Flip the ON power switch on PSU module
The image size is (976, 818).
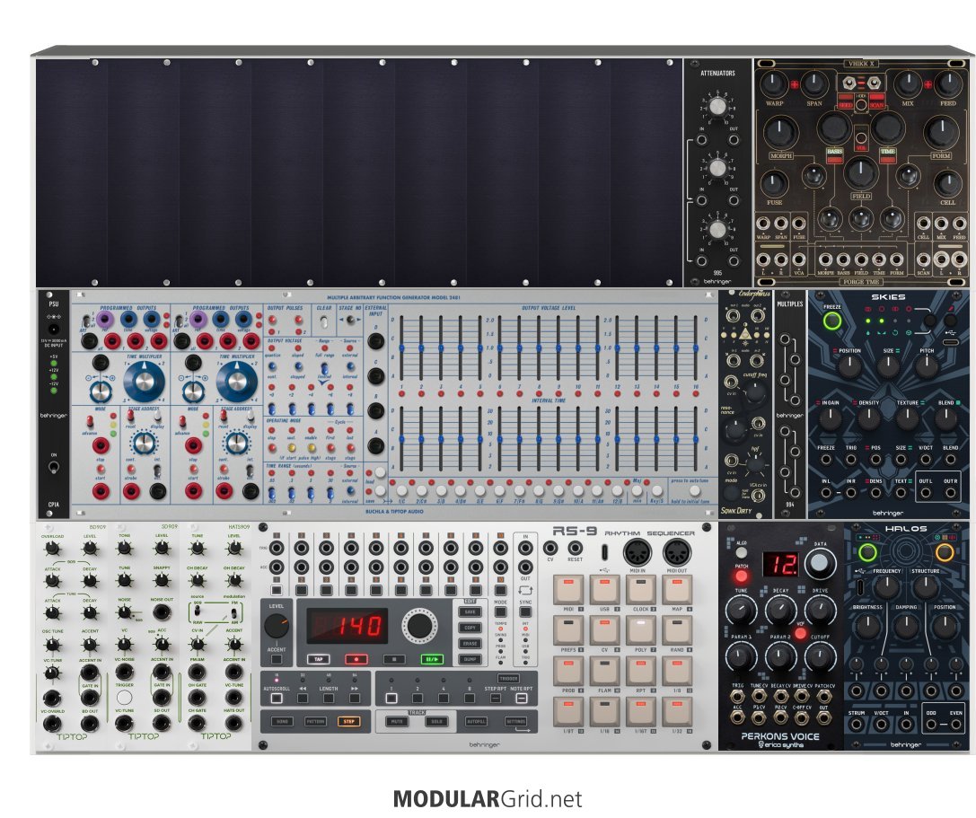[x=53, y=468]
